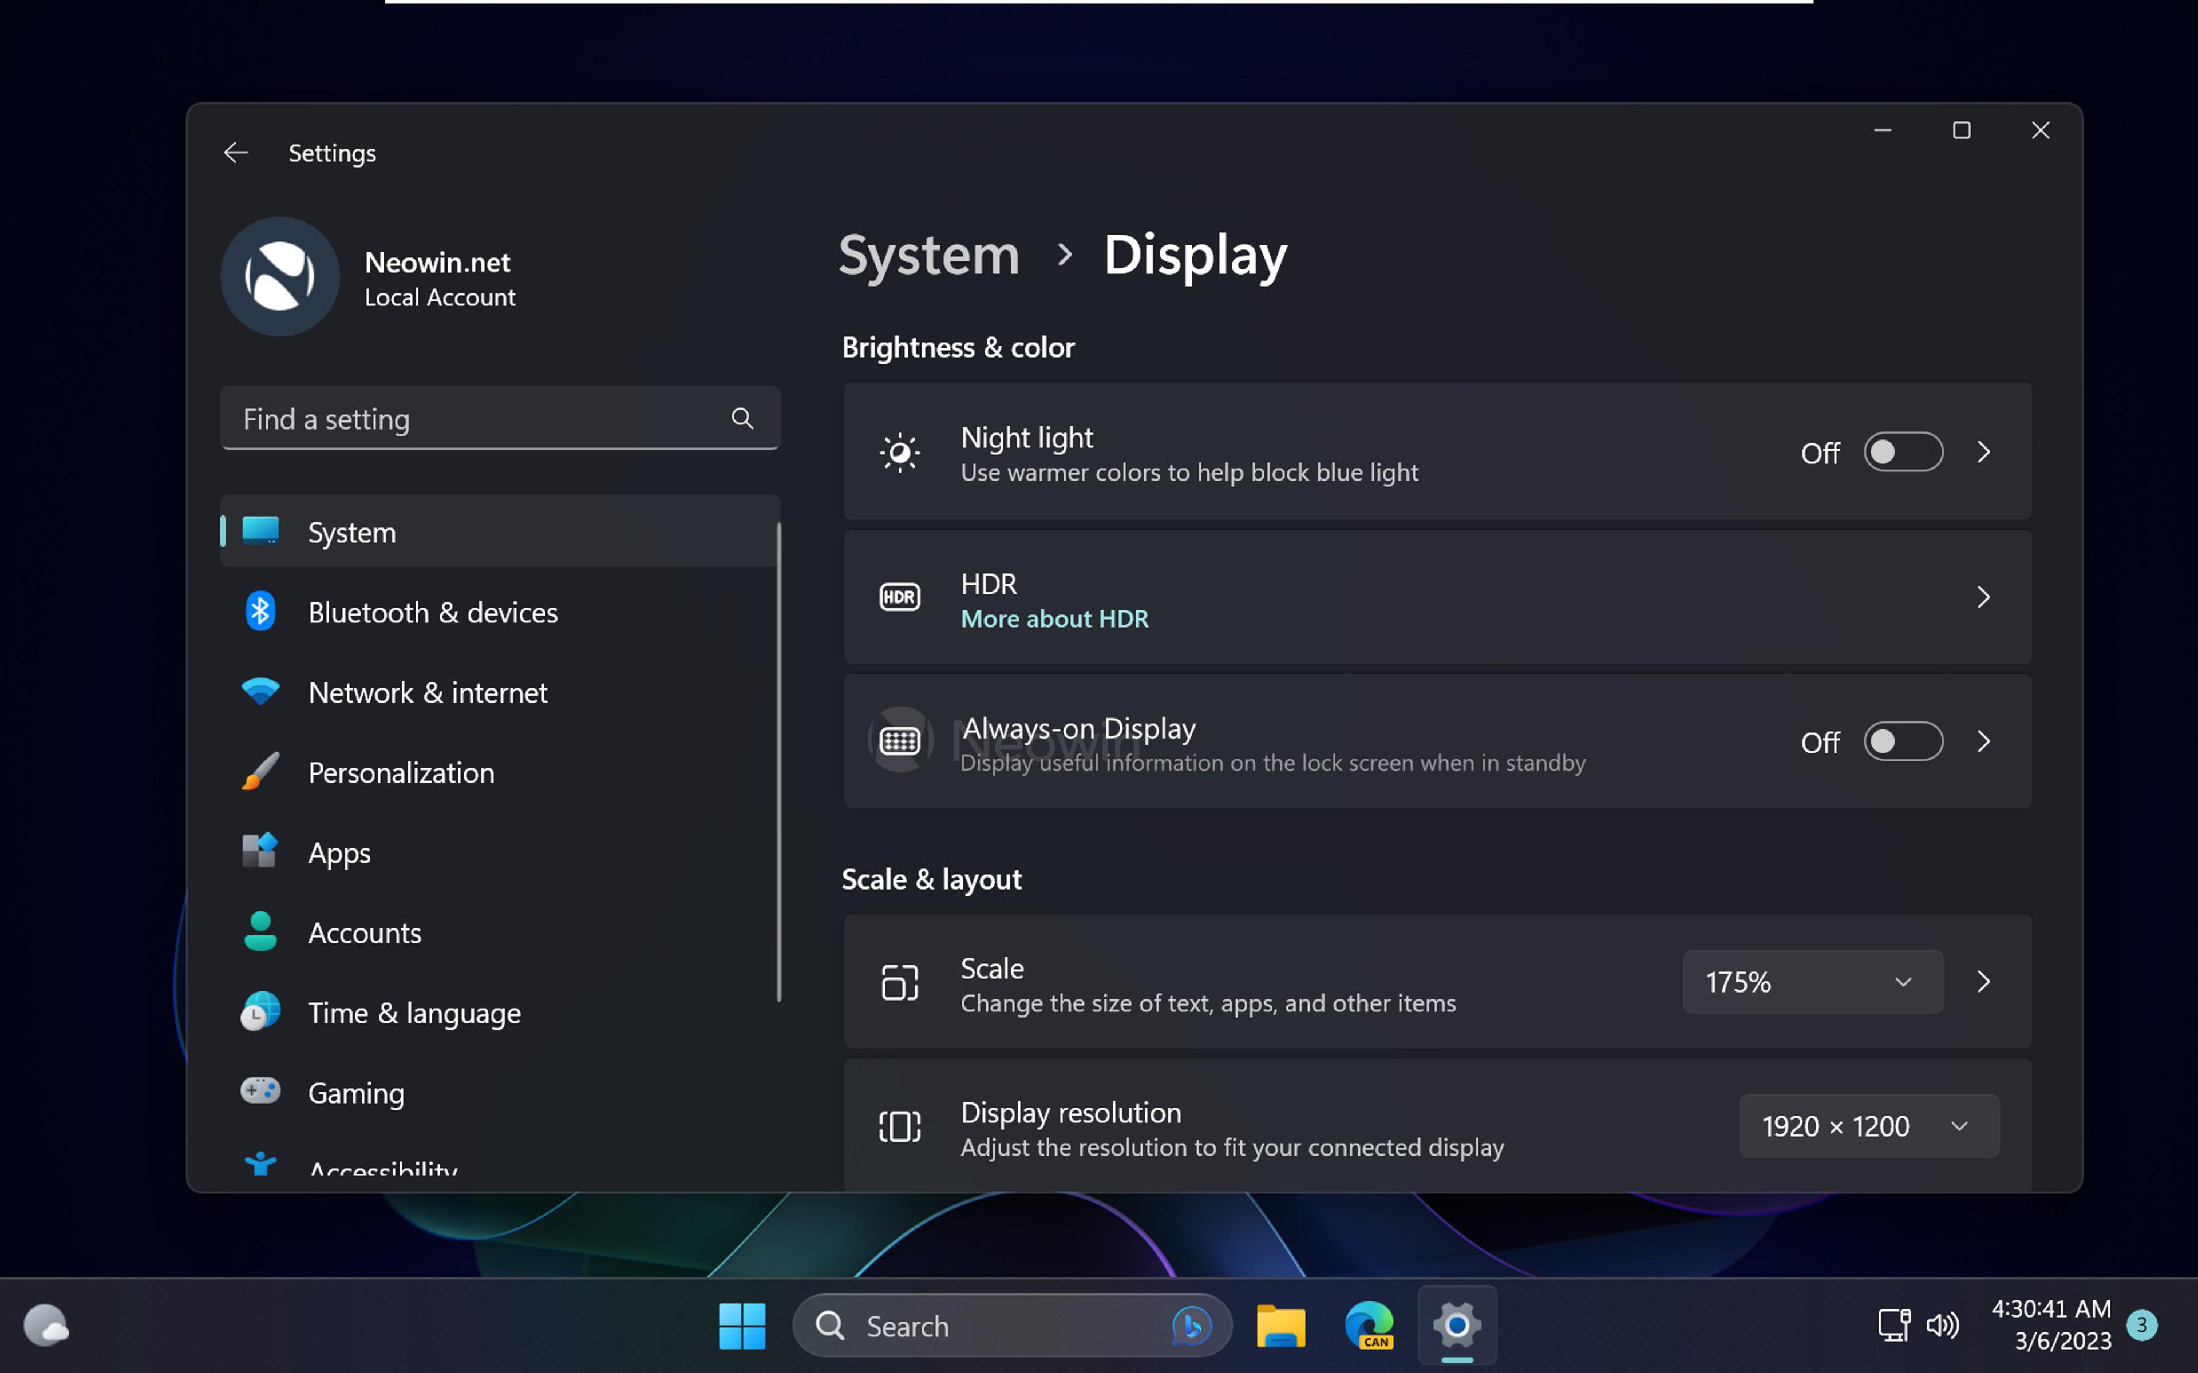Click the Personalization paintbrush icon
This screenshot has height=1373, width=2198.
[x=260, y=772]
